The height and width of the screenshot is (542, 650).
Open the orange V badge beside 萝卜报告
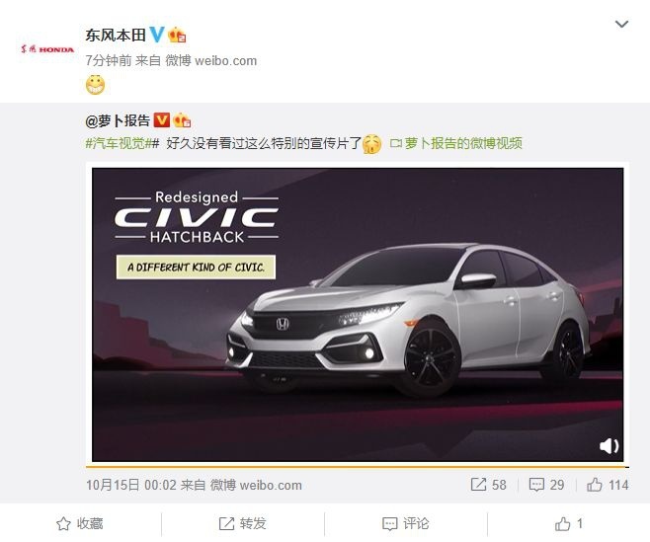[x=162, y=120]
